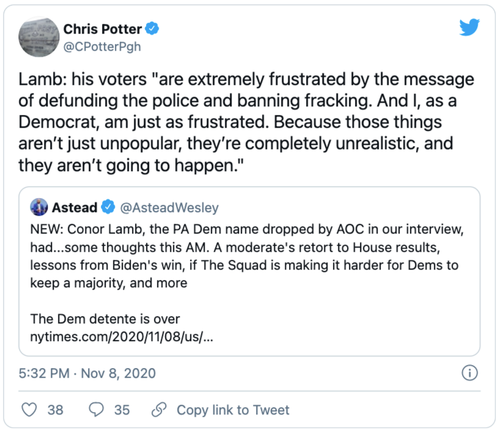Click the Astead display name
This screenshot has width=501, height=434.
pyautogui.click(x=74, y=208)
